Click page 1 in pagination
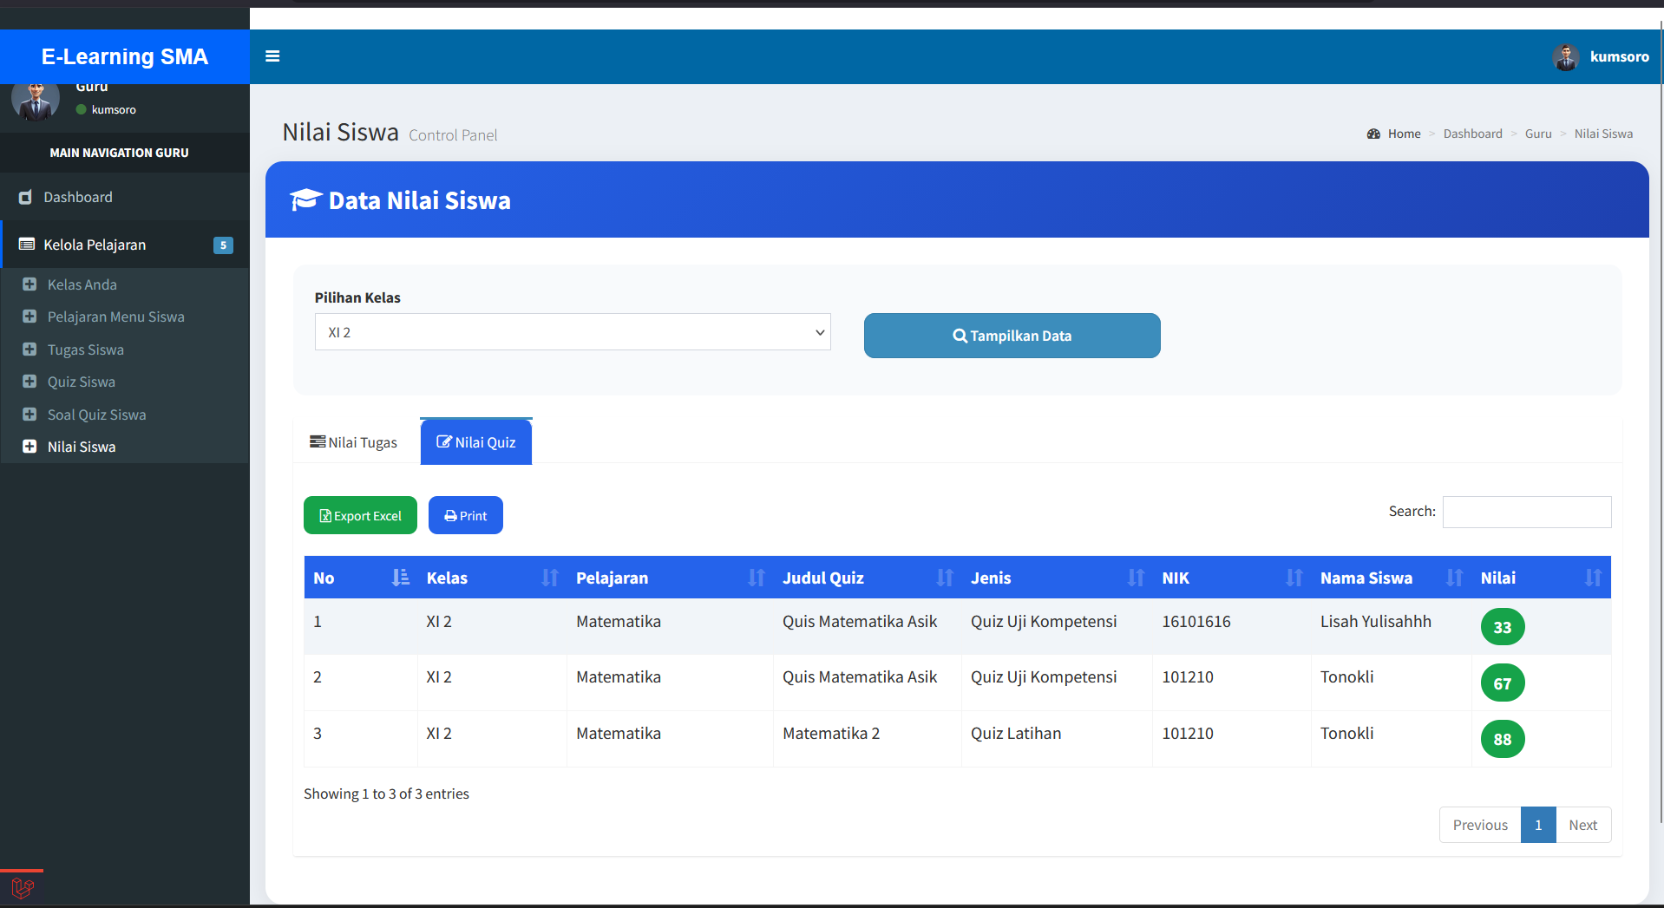This screenshot has width=1664, height=908. point(1538,825)
